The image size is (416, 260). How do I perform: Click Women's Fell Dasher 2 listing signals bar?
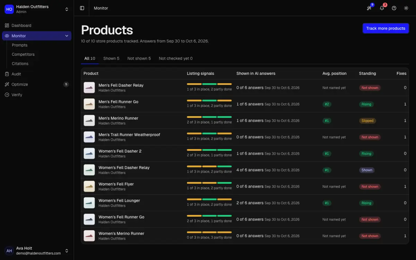coord(209,150)
